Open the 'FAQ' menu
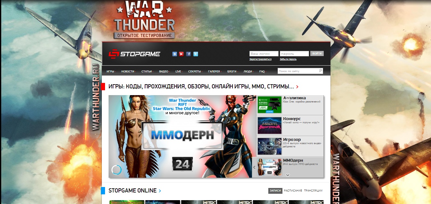The height and width of the screenshot is (204, 431). click(x=262, y=71)
